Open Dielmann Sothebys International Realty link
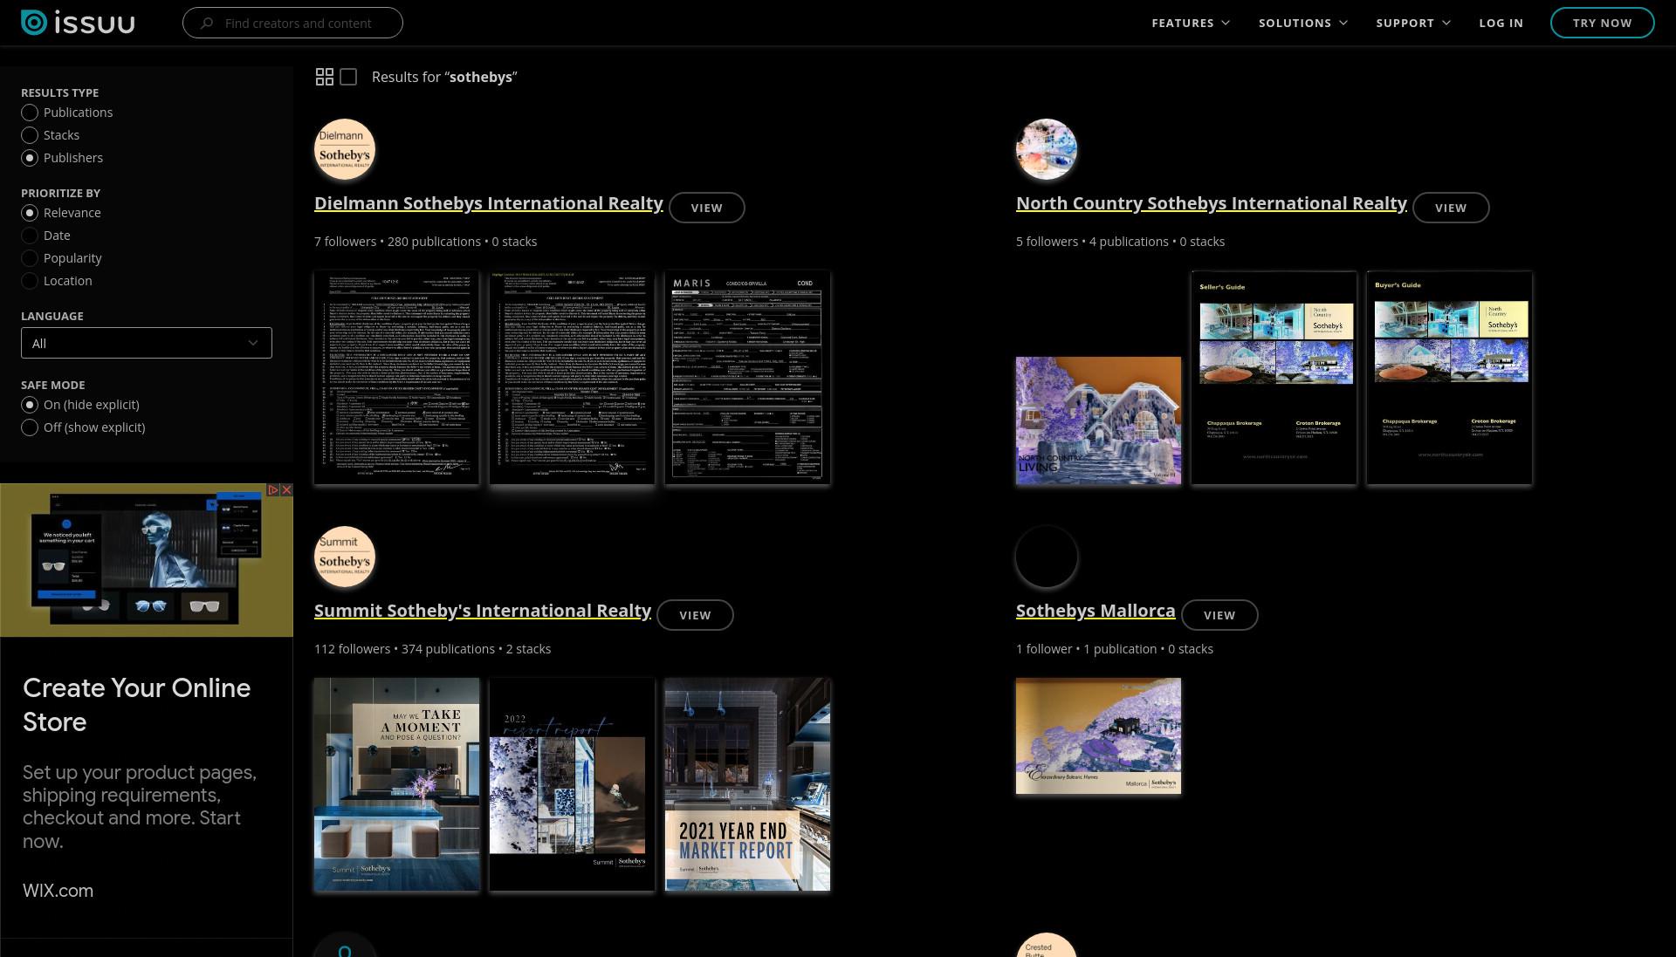 click(x=489, y=203)
